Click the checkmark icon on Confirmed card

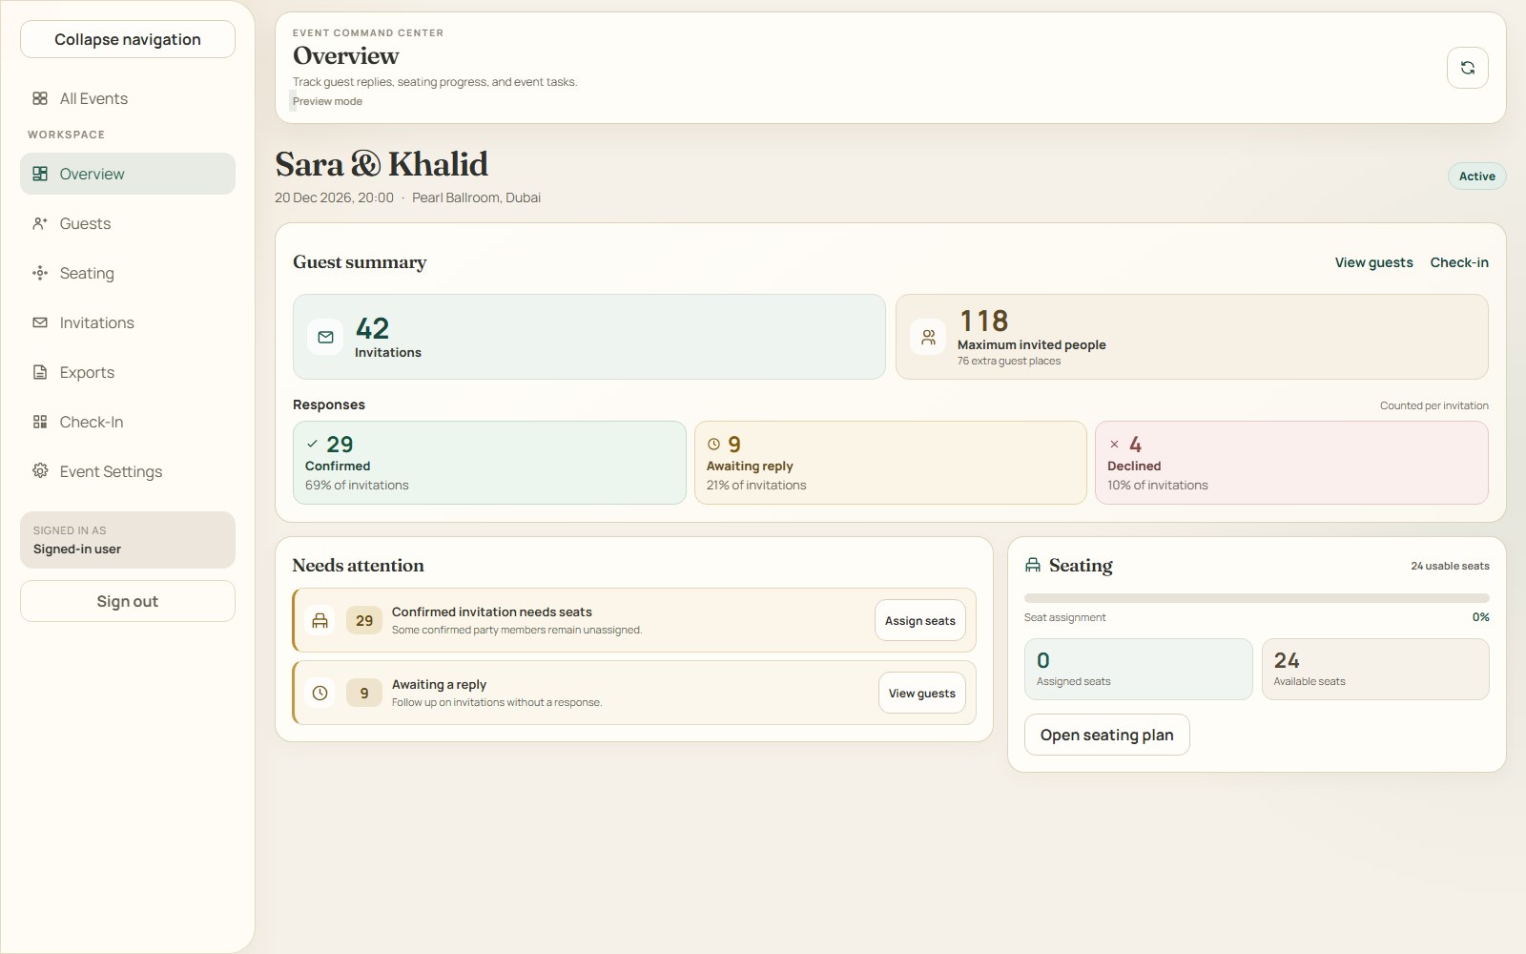312,444
